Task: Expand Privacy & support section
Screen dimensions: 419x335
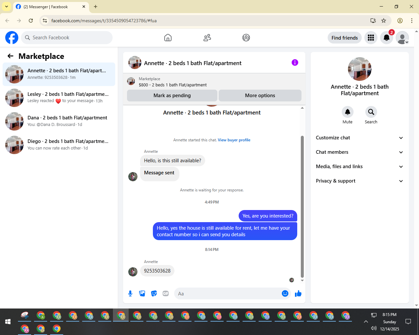Action: pos(360,181)
